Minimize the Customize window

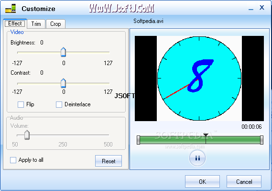251,8
